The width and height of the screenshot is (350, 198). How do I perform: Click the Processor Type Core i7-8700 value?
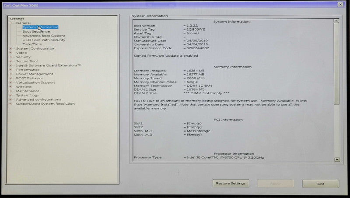pos(225,157)
